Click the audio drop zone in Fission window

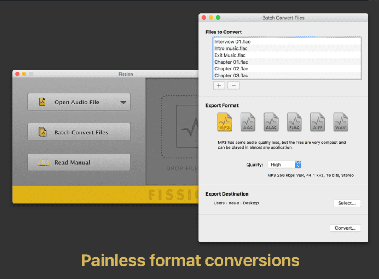[x=180, y=127]
